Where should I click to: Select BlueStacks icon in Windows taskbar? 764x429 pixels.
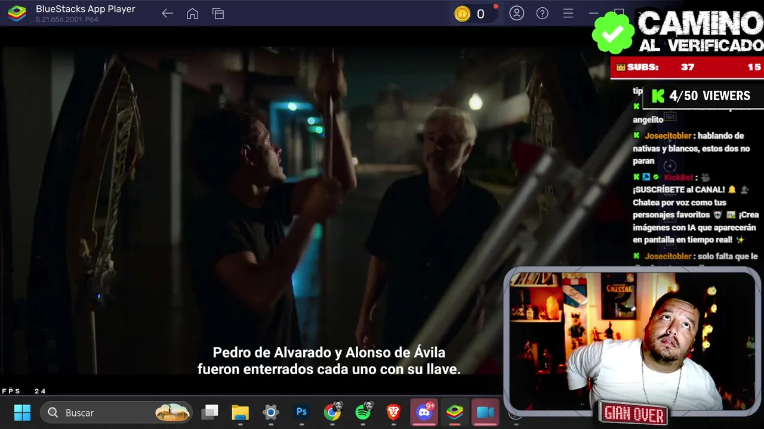[x=455, y=412]
